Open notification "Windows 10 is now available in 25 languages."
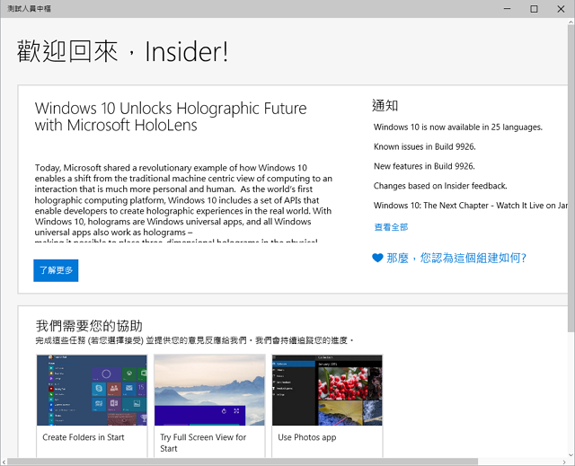Viewport: 575px width, 466px height. 457,127
